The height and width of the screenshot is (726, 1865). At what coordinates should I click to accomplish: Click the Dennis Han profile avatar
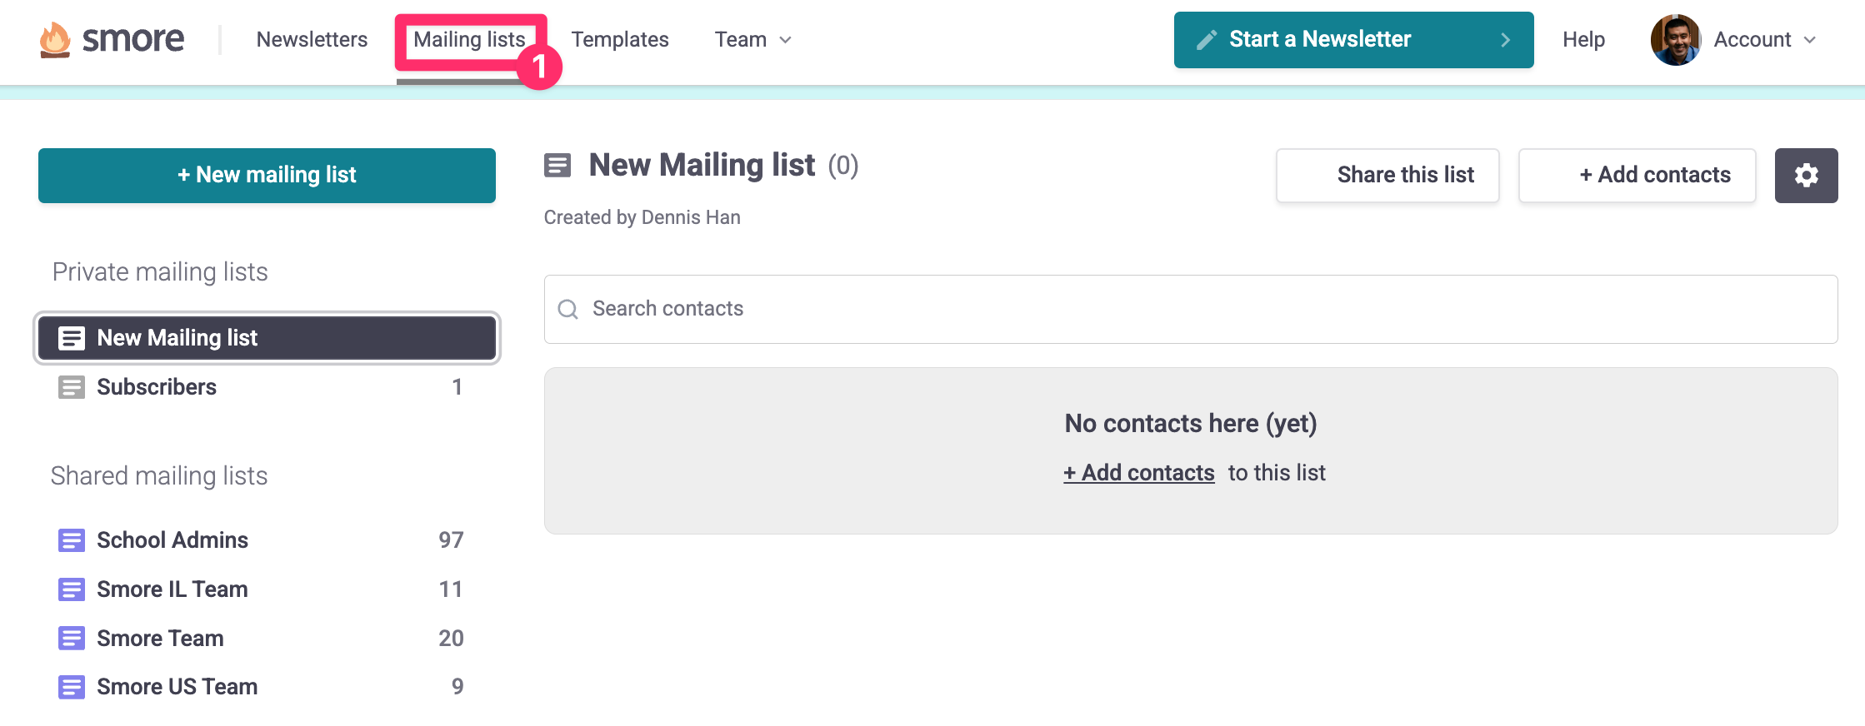[1675, 40]
